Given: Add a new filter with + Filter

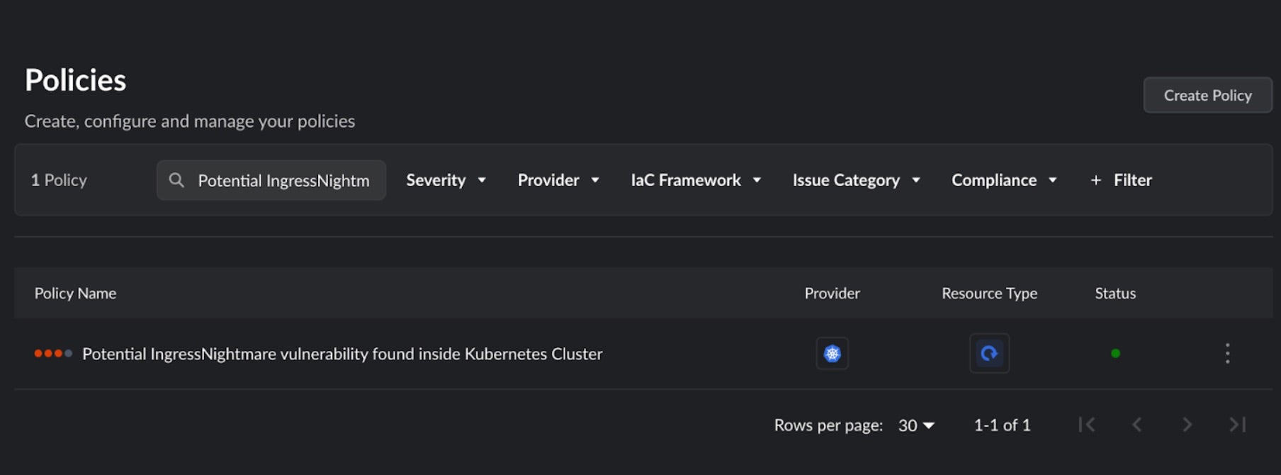Looking at the screenshot, I should [x=1121, y=180].
